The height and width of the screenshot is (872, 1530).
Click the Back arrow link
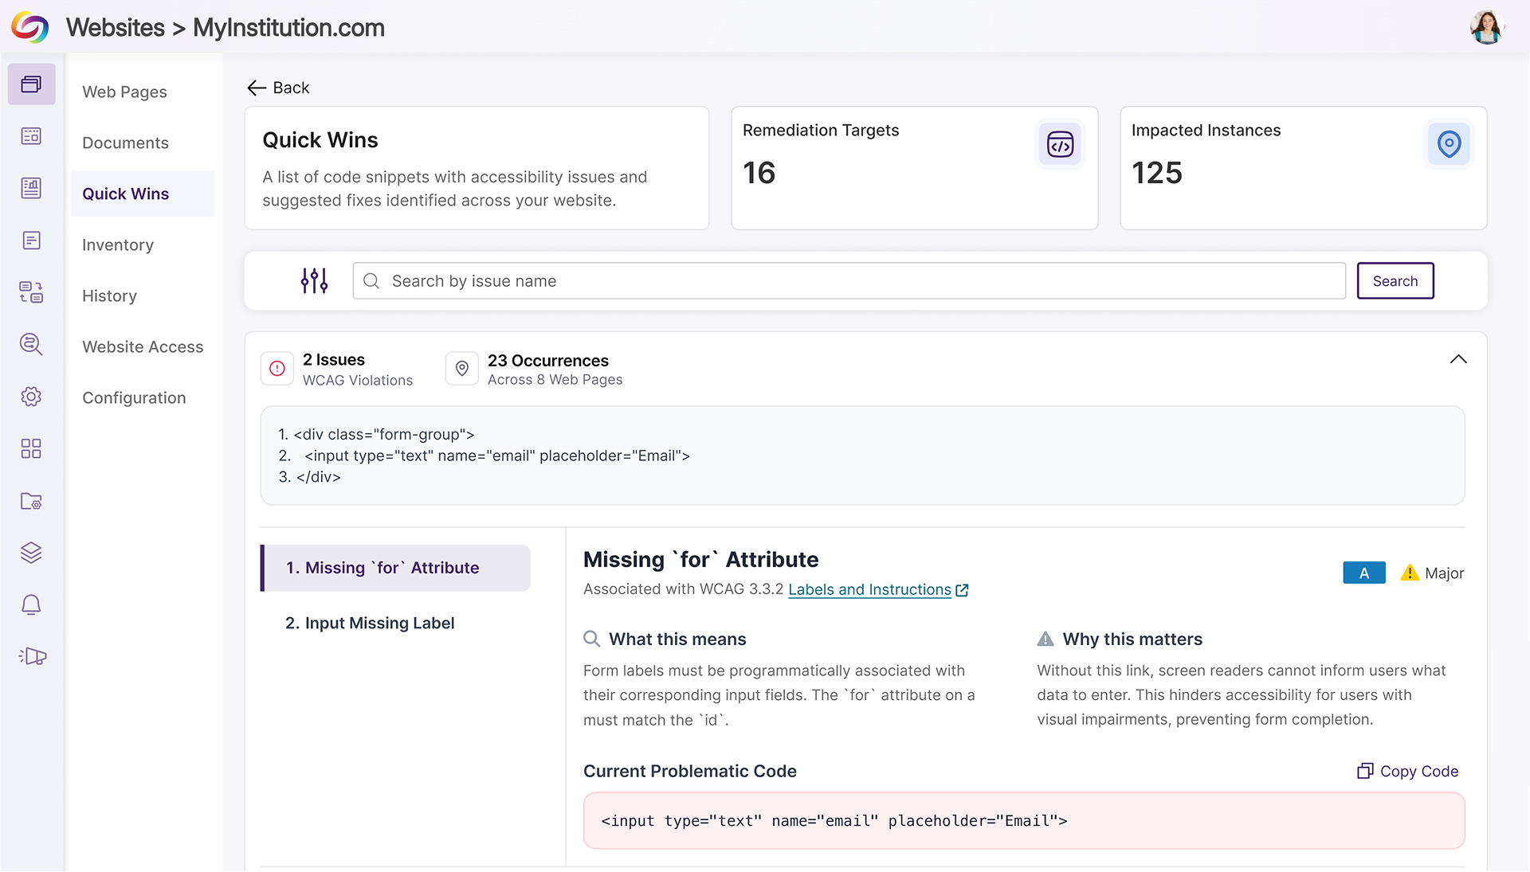coord(277,88)
